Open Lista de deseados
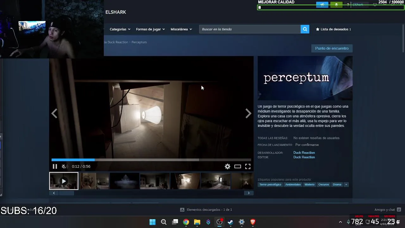 point(333,29)
